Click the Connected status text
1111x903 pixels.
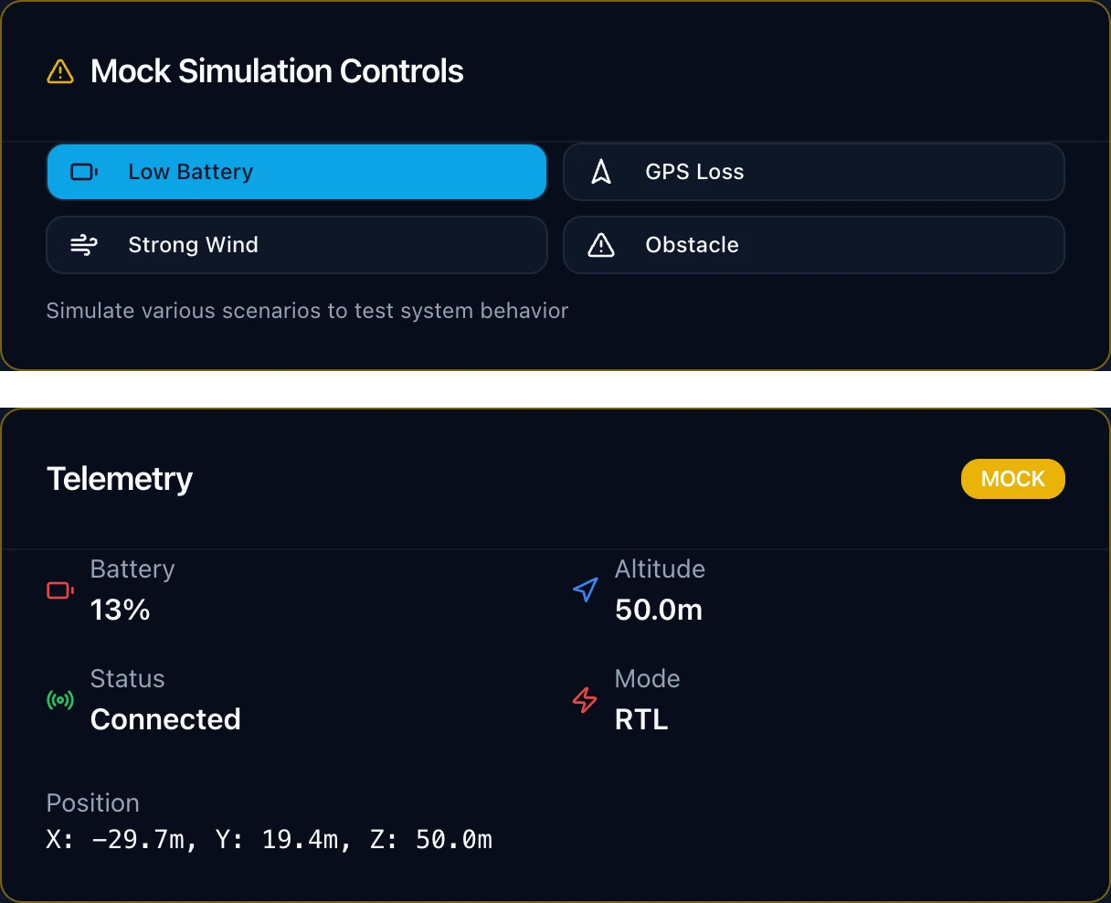pos(165,719)
